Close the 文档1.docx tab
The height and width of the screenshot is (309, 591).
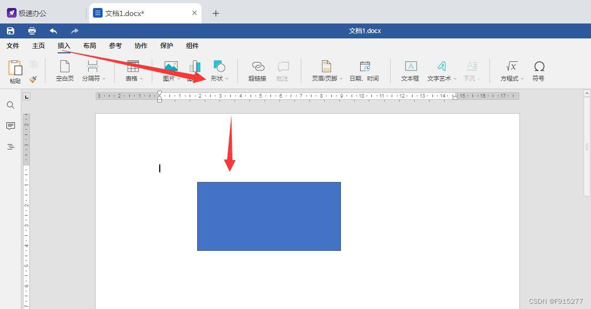195,13
